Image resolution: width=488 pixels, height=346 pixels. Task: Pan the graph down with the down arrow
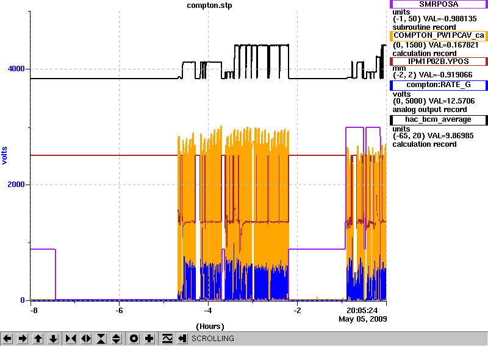tap(54, 338)
